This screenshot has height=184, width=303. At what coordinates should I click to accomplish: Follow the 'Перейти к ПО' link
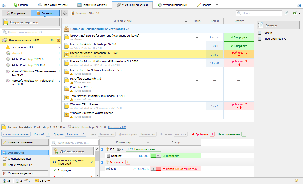point(117,127)
